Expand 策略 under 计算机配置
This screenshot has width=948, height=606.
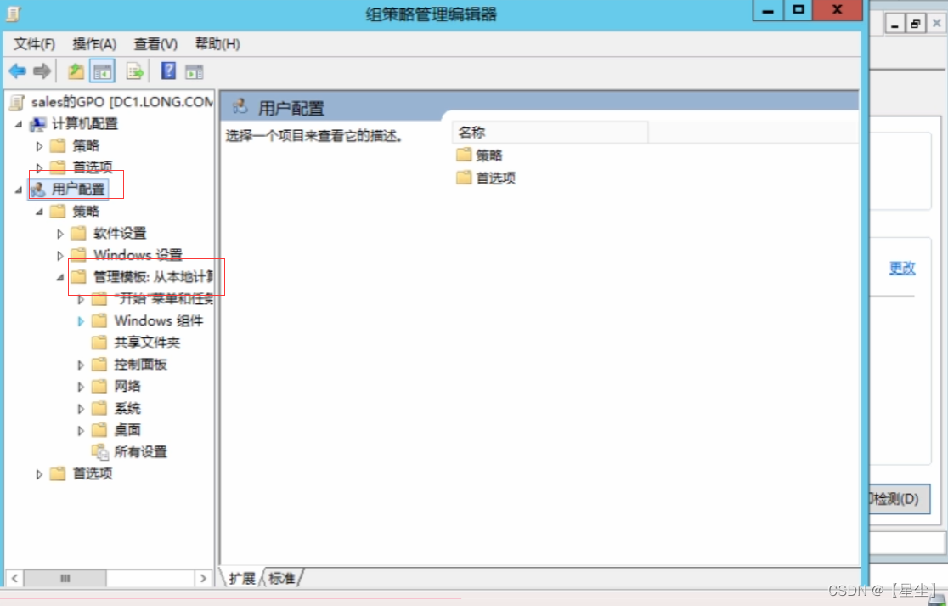(x=39, y=146)
